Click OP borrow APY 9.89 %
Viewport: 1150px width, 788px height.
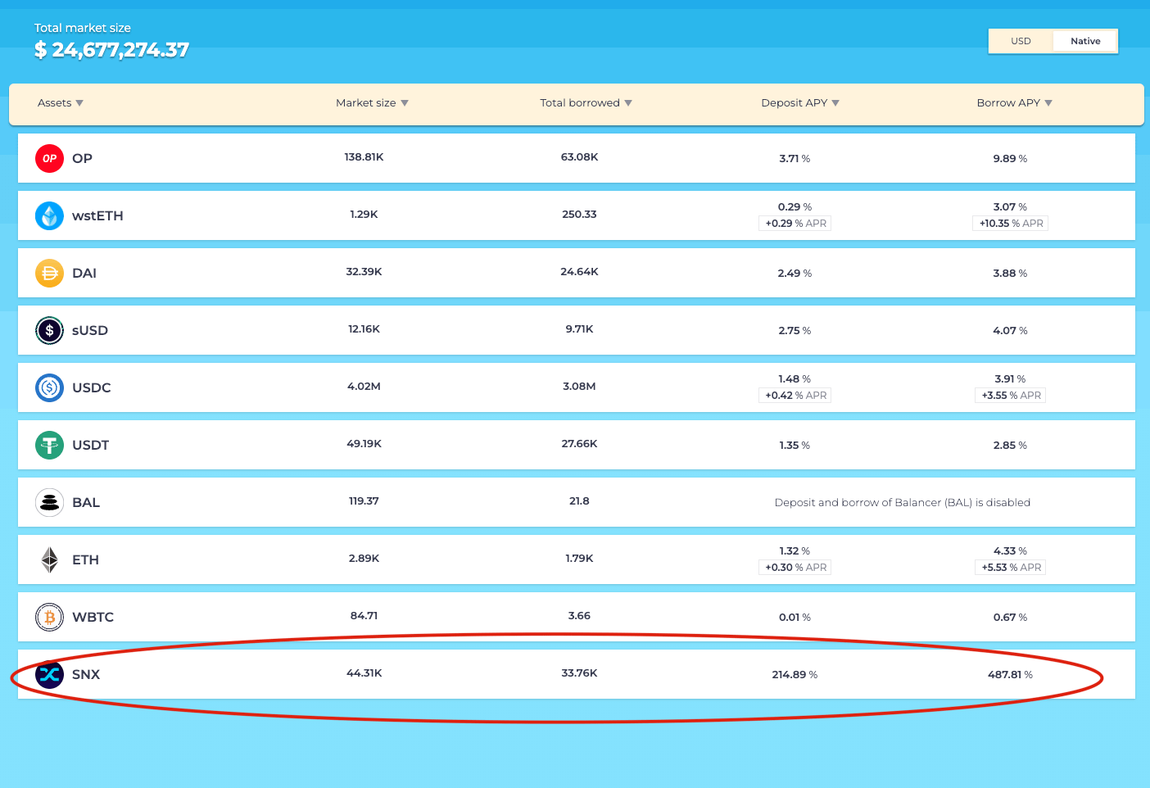(x=1010, y=158)
